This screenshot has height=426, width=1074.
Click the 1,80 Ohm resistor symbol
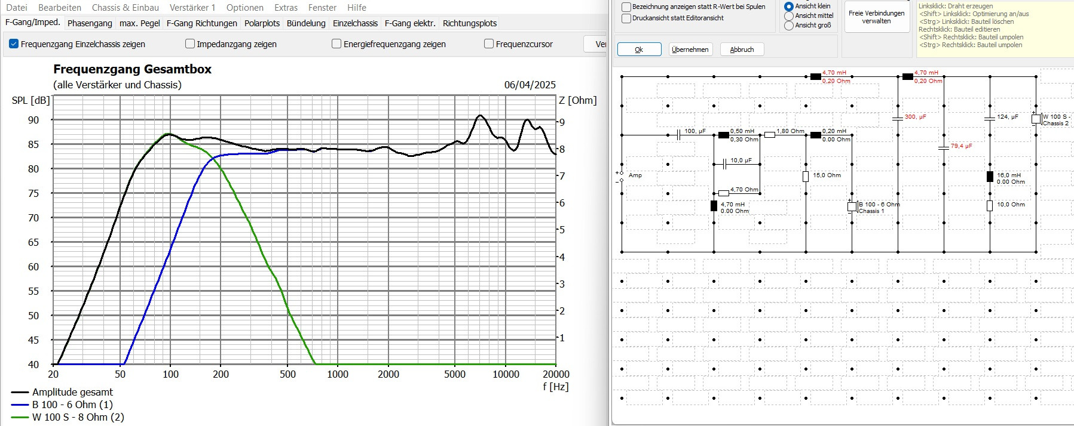(x=770, y=135)
